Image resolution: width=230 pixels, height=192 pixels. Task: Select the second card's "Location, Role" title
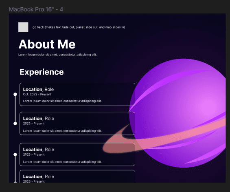39,118
